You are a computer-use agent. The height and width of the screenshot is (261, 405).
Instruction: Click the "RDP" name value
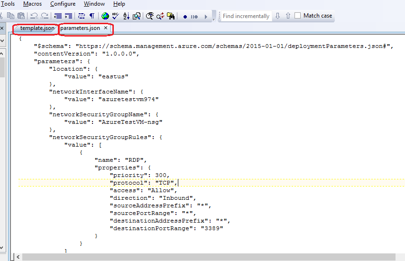[x=134, y=160]
